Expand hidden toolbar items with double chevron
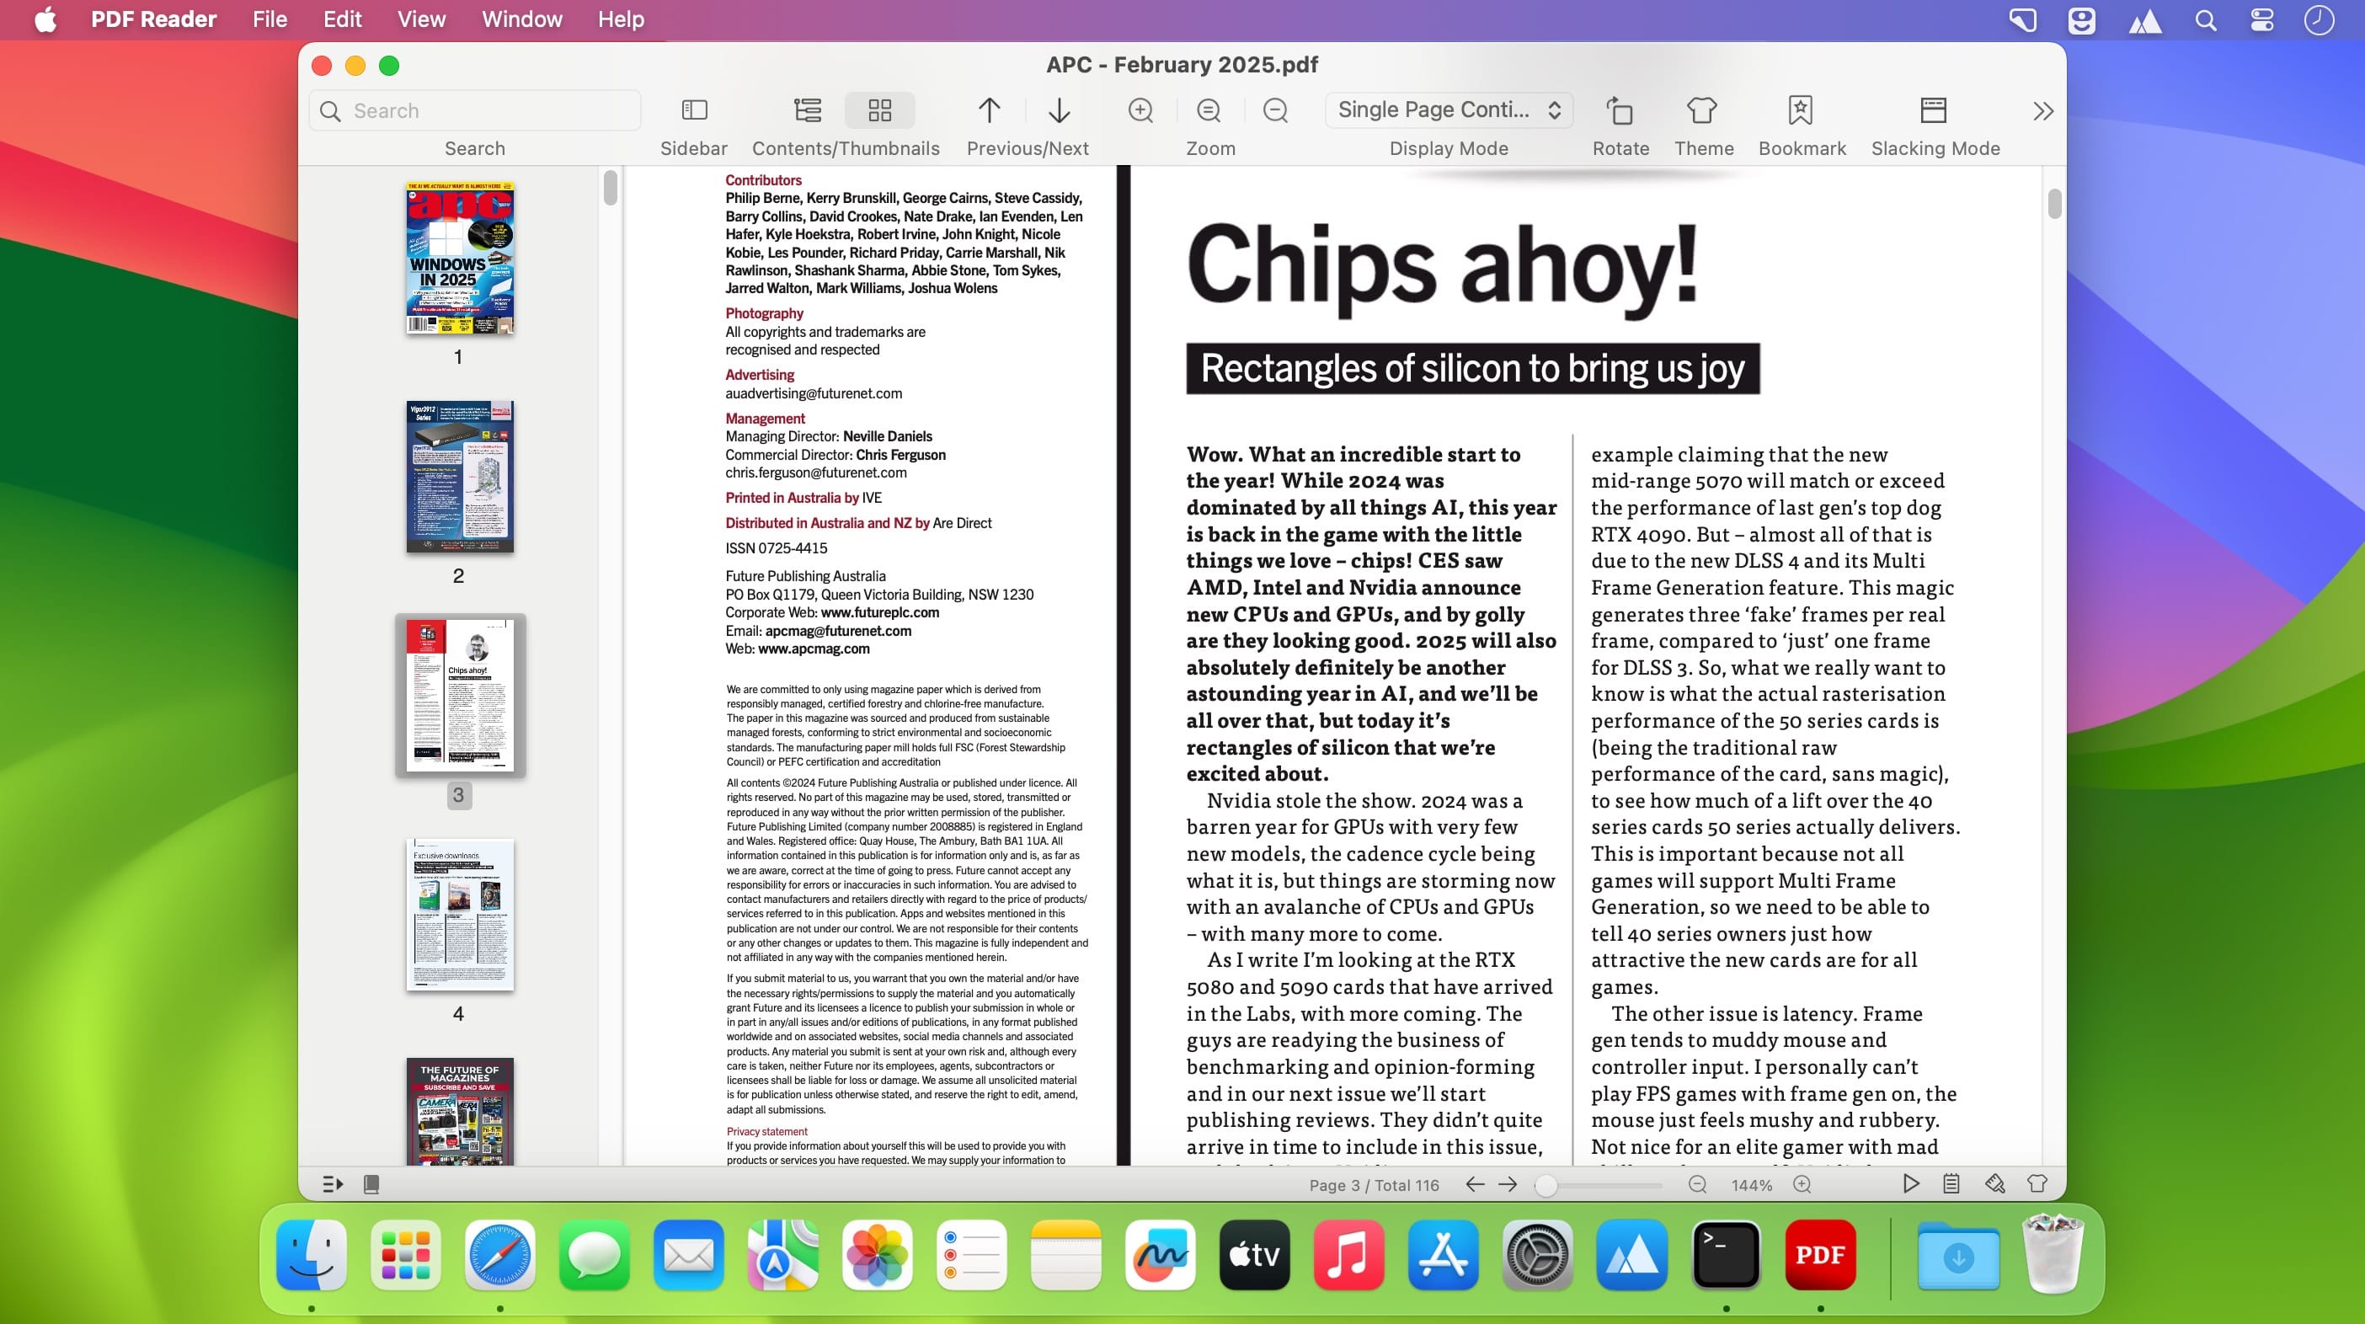The height and width of the screenshot is (1324, 2365). coord(2042,111)
